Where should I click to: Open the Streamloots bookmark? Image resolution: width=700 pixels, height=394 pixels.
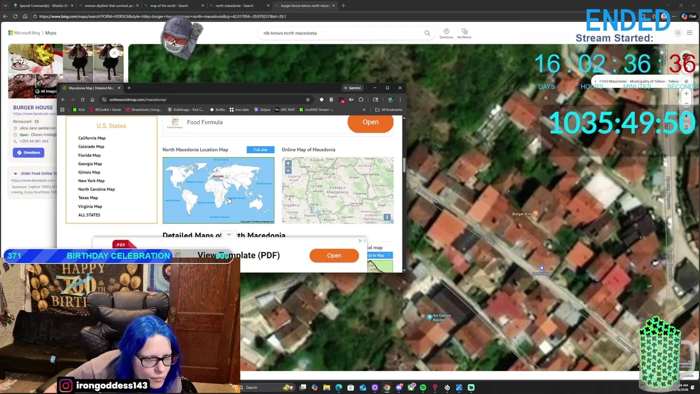[143, 109]
